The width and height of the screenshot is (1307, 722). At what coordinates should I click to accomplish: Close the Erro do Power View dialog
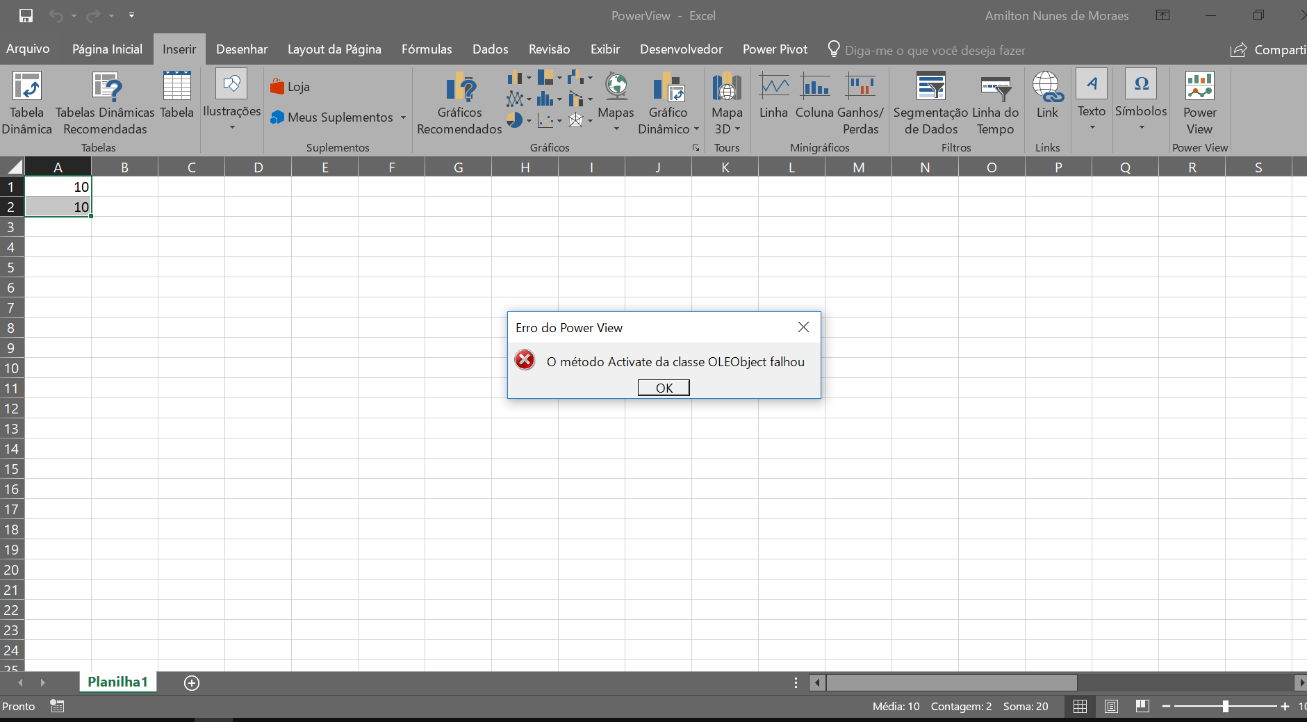803,327
